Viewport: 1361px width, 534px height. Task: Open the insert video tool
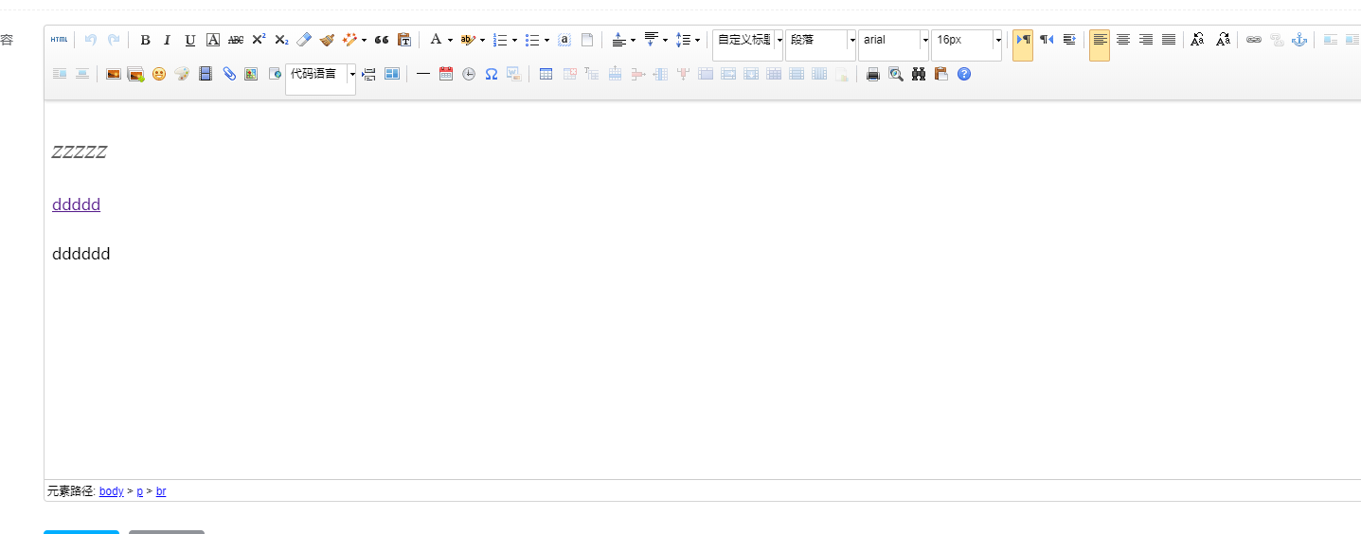pos(206,74)
